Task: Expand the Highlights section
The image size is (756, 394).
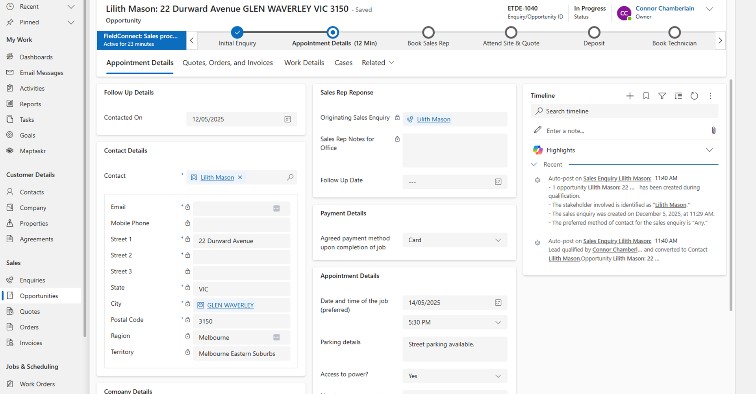Action: coord(710,150)
